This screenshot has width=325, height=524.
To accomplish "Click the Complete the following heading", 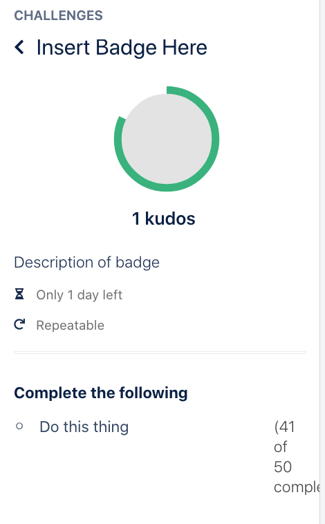I will coord(101,393).
